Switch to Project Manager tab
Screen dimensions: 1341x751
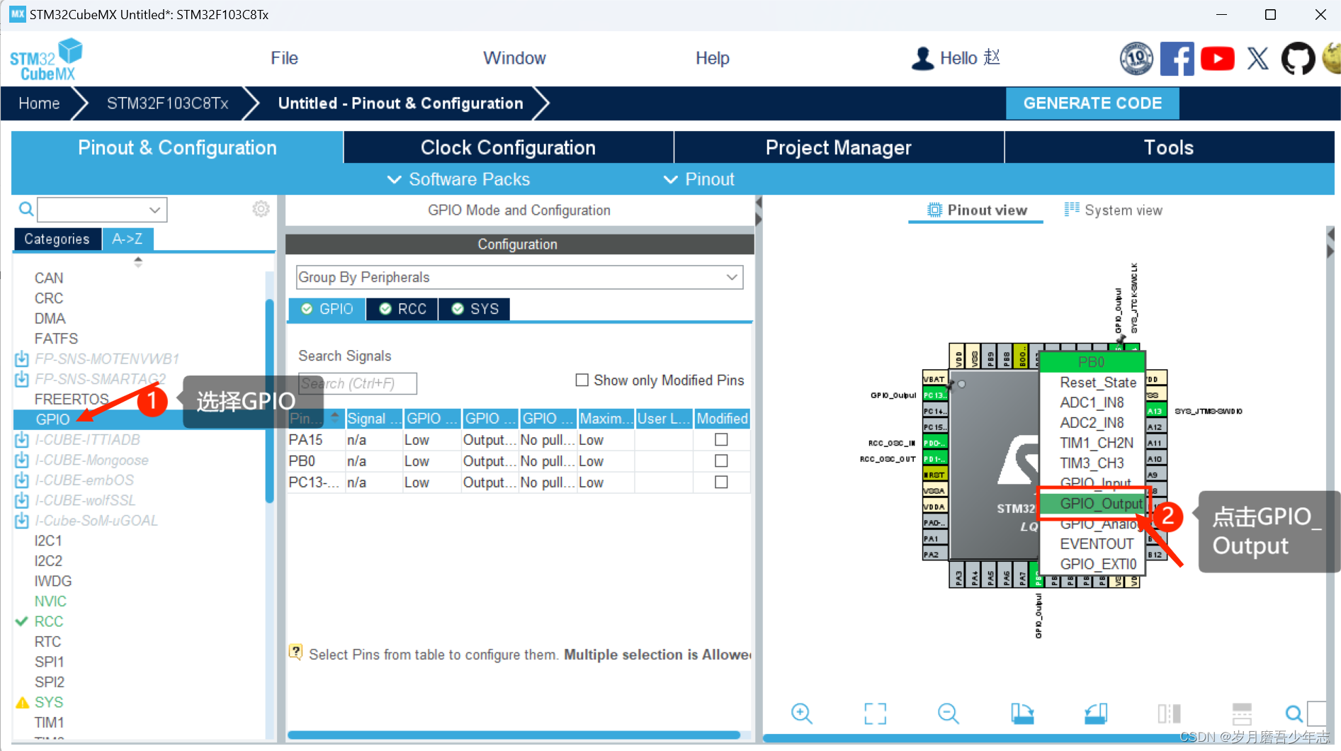(838, 147)
